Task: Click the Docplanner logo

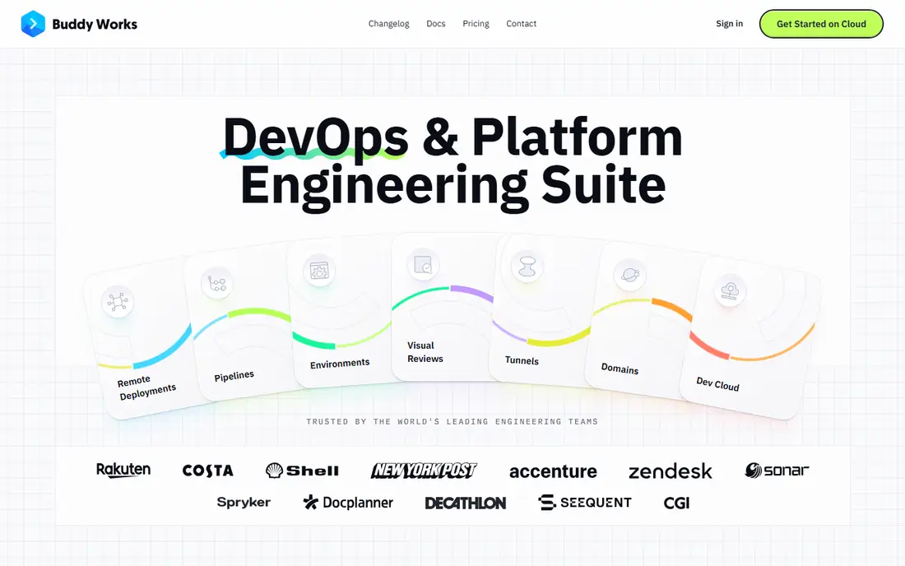Action: (348, 503)
